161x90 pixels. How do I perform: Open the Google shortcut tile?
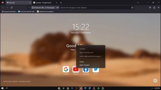coord(66,69)
